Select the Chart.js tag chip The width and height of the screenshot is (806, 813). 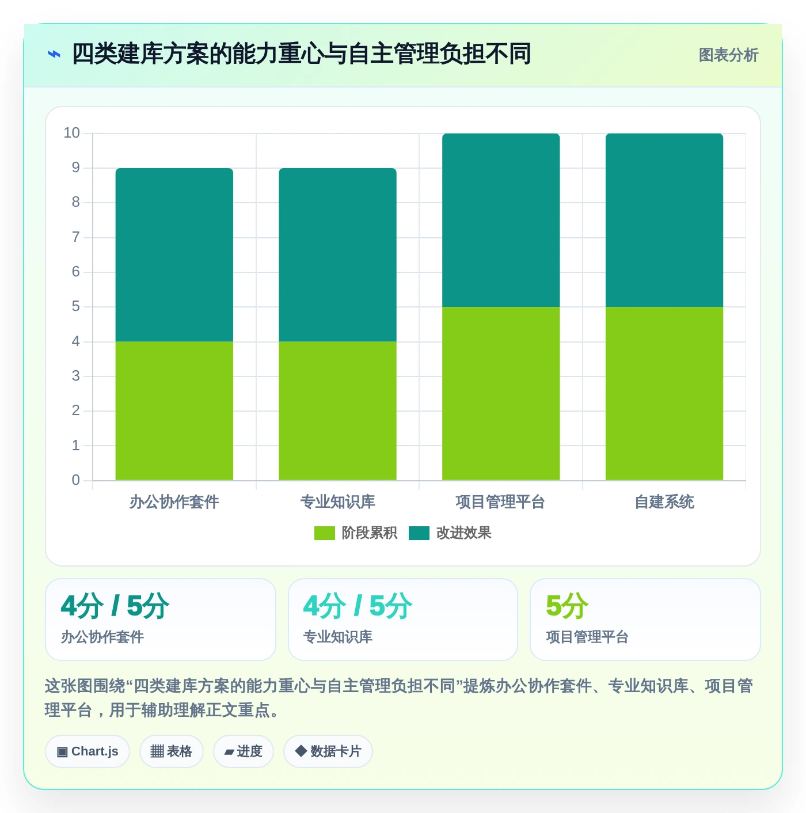(x=88, y=751)
